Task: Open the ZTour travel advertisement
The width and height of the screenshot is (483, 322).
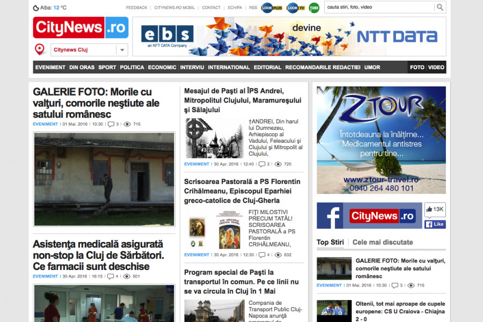Action: coord(381,140)
